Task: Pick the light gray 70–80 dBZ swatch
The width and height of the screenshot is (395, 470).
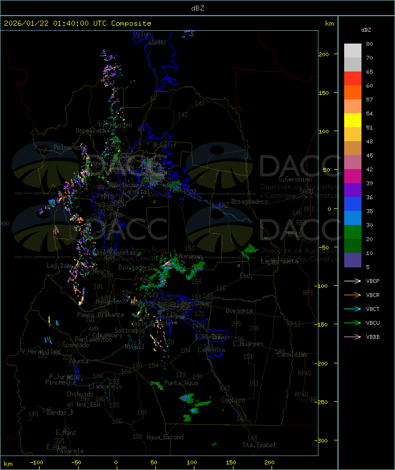Action: [353, 51]
